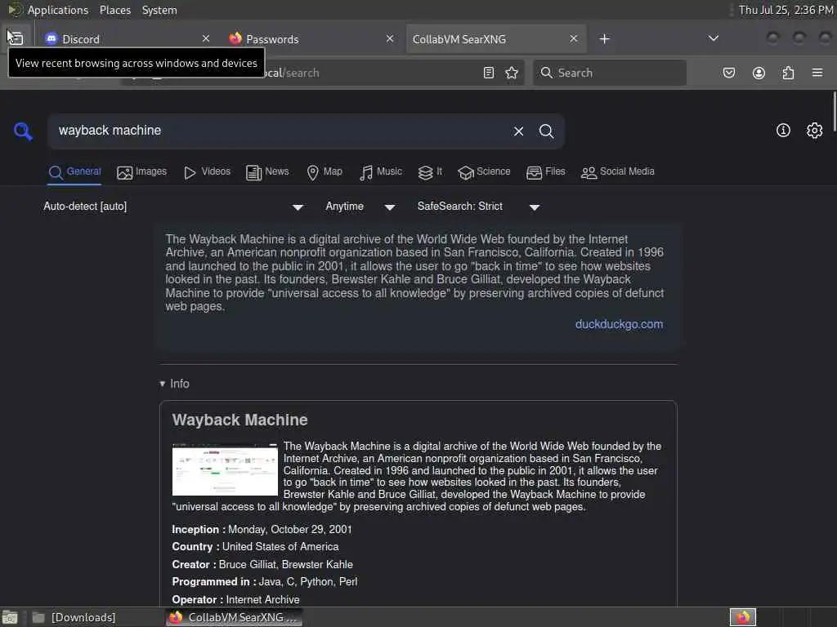Image resolution: width=837 pixels, height=627 pixels.
Task: Click into the wayback machine query field
Action: (x=278, y=131)
